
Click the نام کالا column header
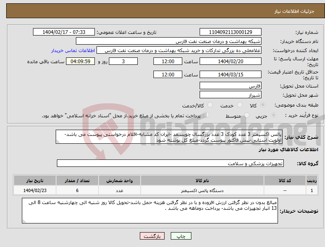(x=202, y=180)
